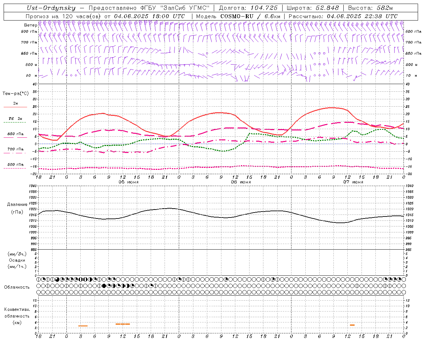This screenshot has width=423, height=339.
Task: Select the Td 2м legend entry
Action: pos(15,119)
